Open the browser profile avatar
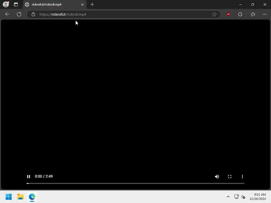Image resolution: width=271 pixels, height=203 pixels. point(6,4)
